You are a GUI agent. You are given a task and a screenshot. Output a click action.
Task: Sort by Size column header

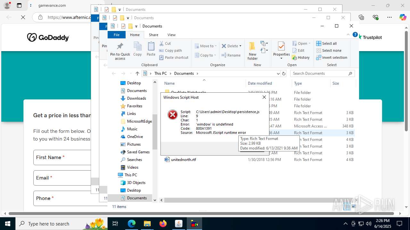[336, 83]
